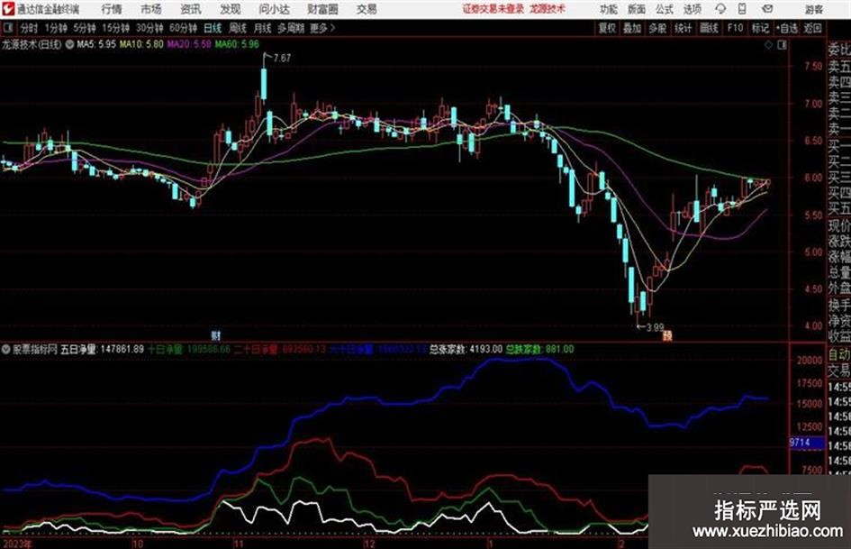Click the MA60: 5.96 green label
The width and height of the screenshot is (851, 549).
(237, 44)
